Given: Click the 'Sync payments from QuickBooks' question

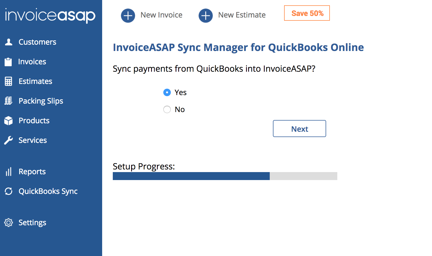Looking at the screenshot, I should [x=214, y=69].
